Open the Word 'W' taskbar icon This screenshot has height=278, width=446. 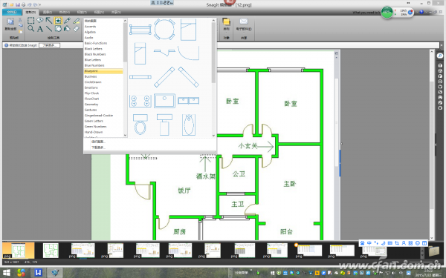[x=39, y=273]
